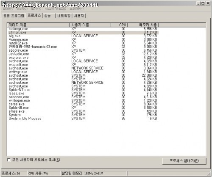
Task: Click the 프로세스 끝내기(E) button
Action: [184, 161]
